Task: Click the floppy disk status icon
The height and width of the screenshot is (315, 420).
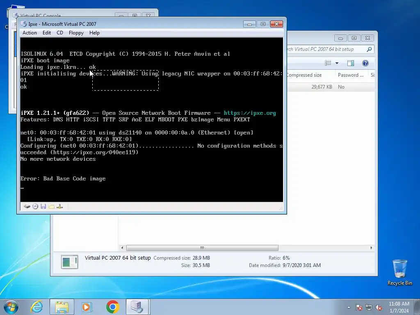Action: (43, 207)
